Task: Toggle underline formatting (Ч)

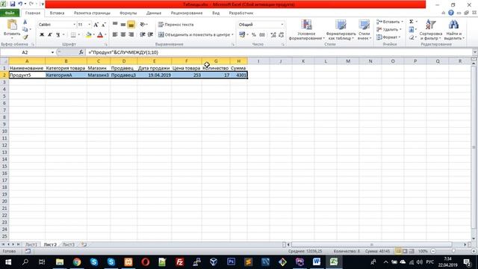Action: click(58, 35)
